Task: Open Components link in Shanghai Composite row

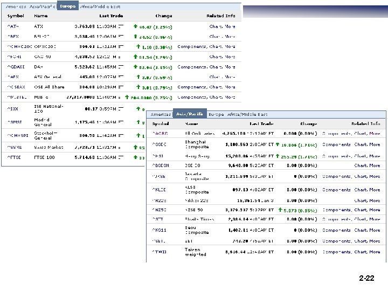Action: [336, 144]
